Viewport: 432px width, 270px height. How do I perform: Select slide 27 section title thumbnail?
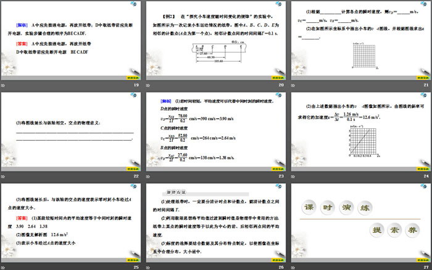(361, 223)
